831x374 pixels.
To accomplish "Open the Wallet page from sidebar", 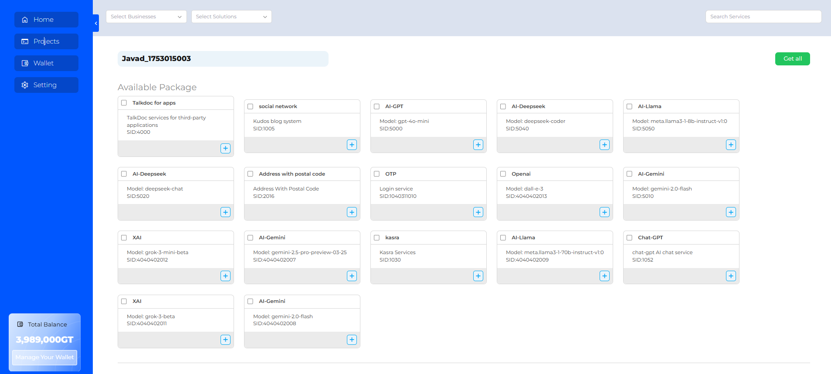I will (x=46, y=63).
